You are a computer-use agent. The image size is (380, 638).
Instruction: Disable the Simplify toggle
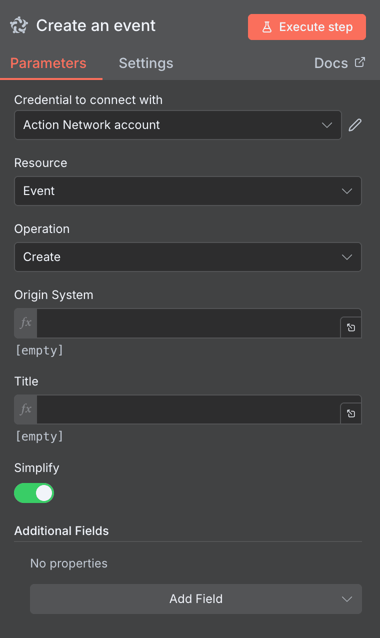[34, 493]
